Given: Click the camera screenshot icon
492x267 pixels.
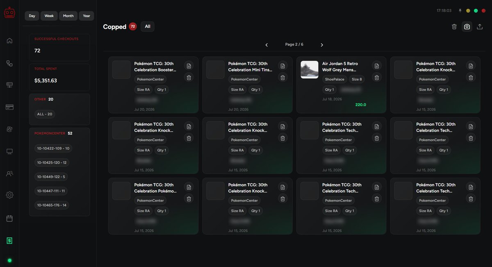Looking at the screenshot, I should tap(467, 27).
